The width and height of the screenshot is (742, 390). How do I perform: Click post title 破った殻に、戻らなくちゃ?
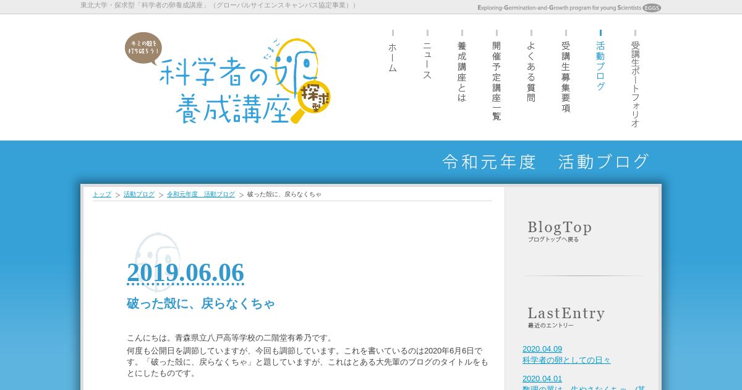[x=201, y=303]
